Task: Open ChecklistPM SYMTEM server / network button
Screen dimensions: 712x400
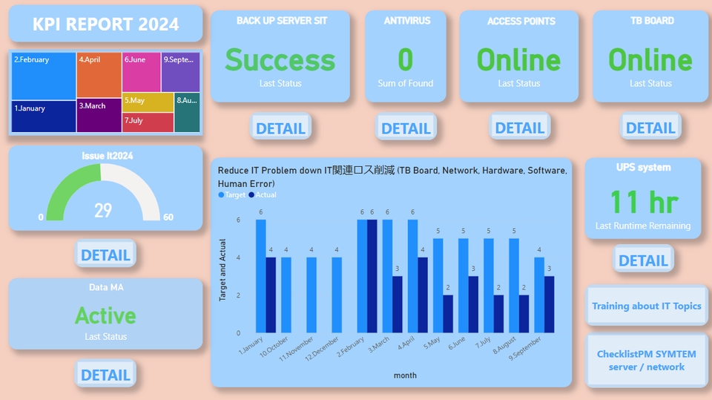Action: click(x=646, y=360)
